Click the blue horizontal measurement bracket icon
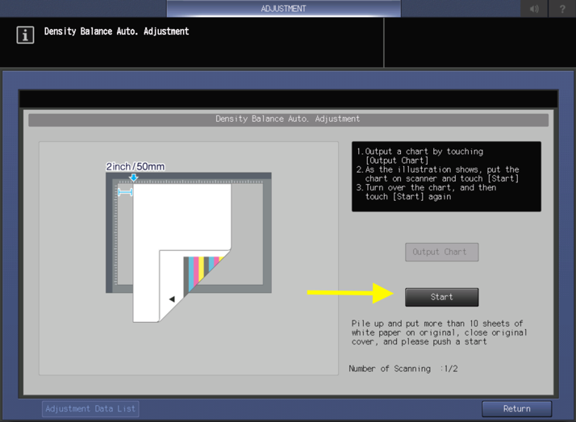 125,192
